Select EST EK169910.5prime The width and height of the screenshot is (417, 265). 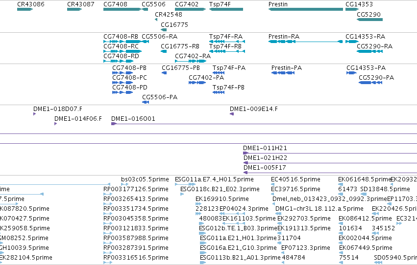(x=198, y=204)
